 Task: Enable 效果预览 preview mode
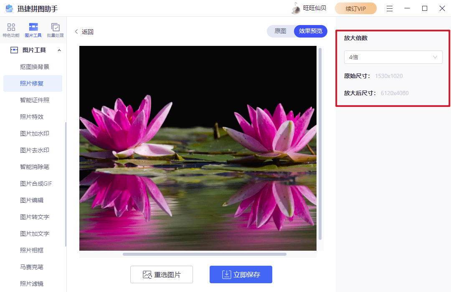click(x=310, y=31)
